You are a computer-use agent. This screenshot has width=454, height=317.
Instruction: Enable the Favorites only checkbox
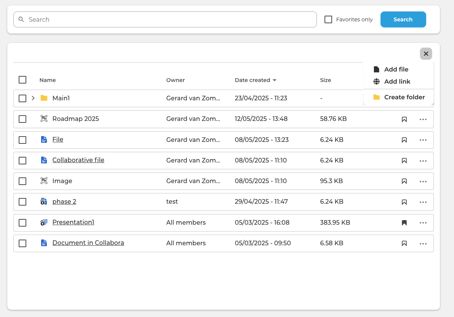click(x=328, y=19)
